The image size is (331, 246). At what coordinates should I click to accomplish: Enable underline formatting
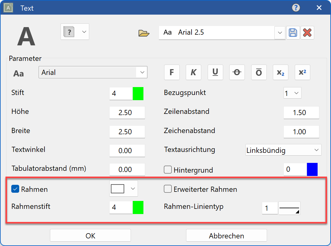pos(215,72)
